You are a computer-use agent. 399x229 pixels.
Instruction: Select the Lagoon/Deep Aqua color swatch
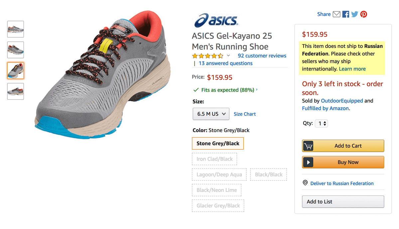click(219, 174)
